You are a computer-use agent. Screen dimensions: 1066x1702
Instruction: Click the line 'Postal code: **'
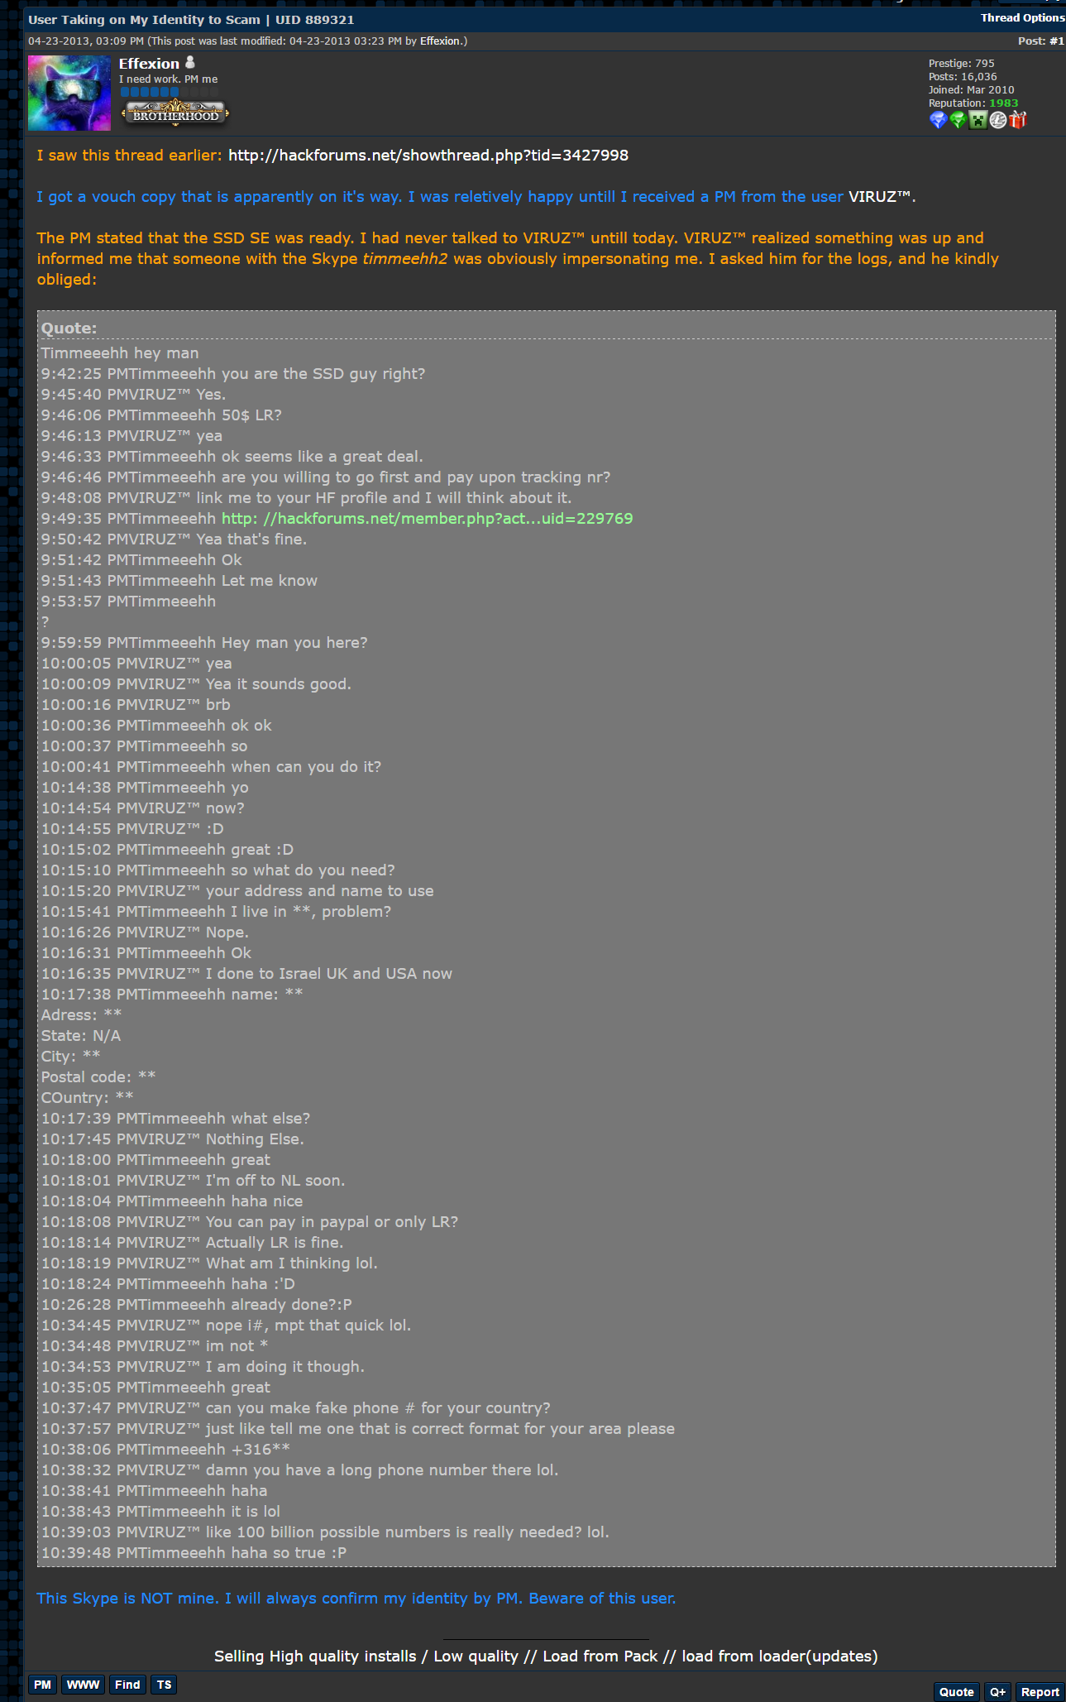tap(98, 1076)
